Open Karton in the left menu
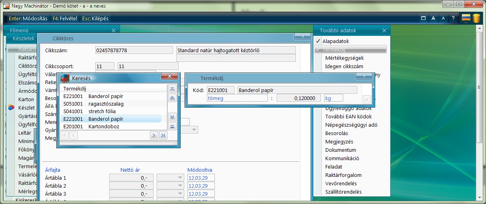This screenshot has width=486, height=204. click(x=26, y=99)
